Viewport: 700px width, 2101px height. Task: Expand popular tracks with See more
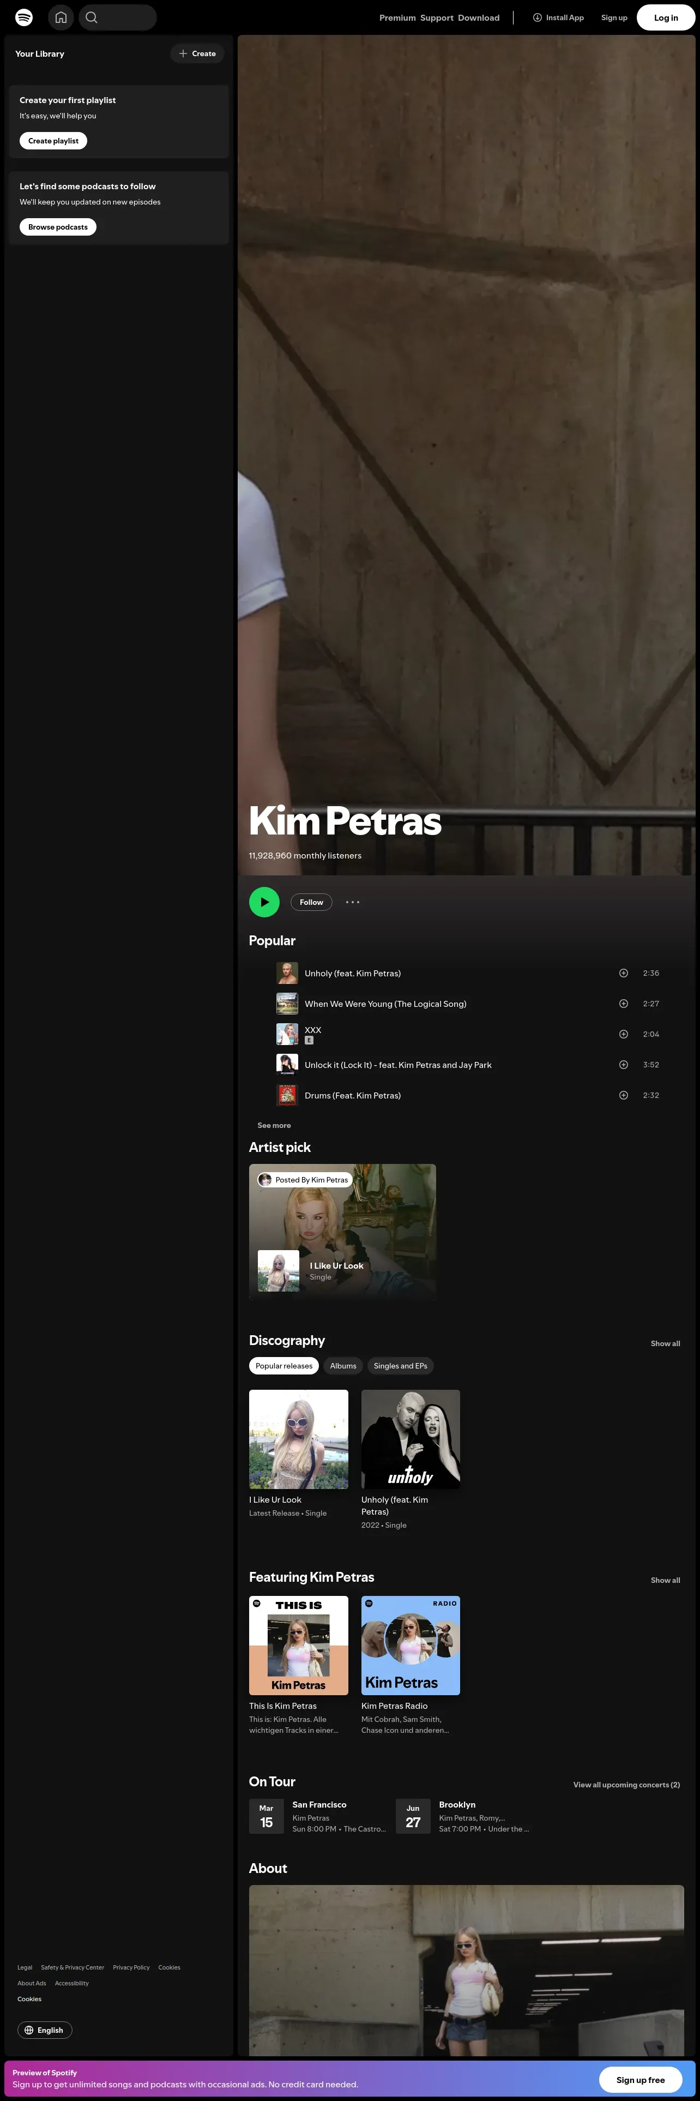pyautogui.click(x=274, y=1126)
